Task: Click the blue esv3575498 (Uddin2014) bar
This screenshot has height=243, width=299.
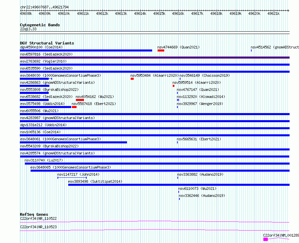Action: (x=46, y=107)
